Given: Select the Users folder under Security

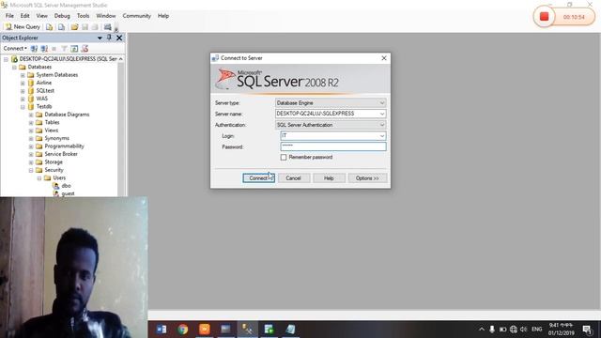Looking at the screenshot, I should tap(59, 177).
